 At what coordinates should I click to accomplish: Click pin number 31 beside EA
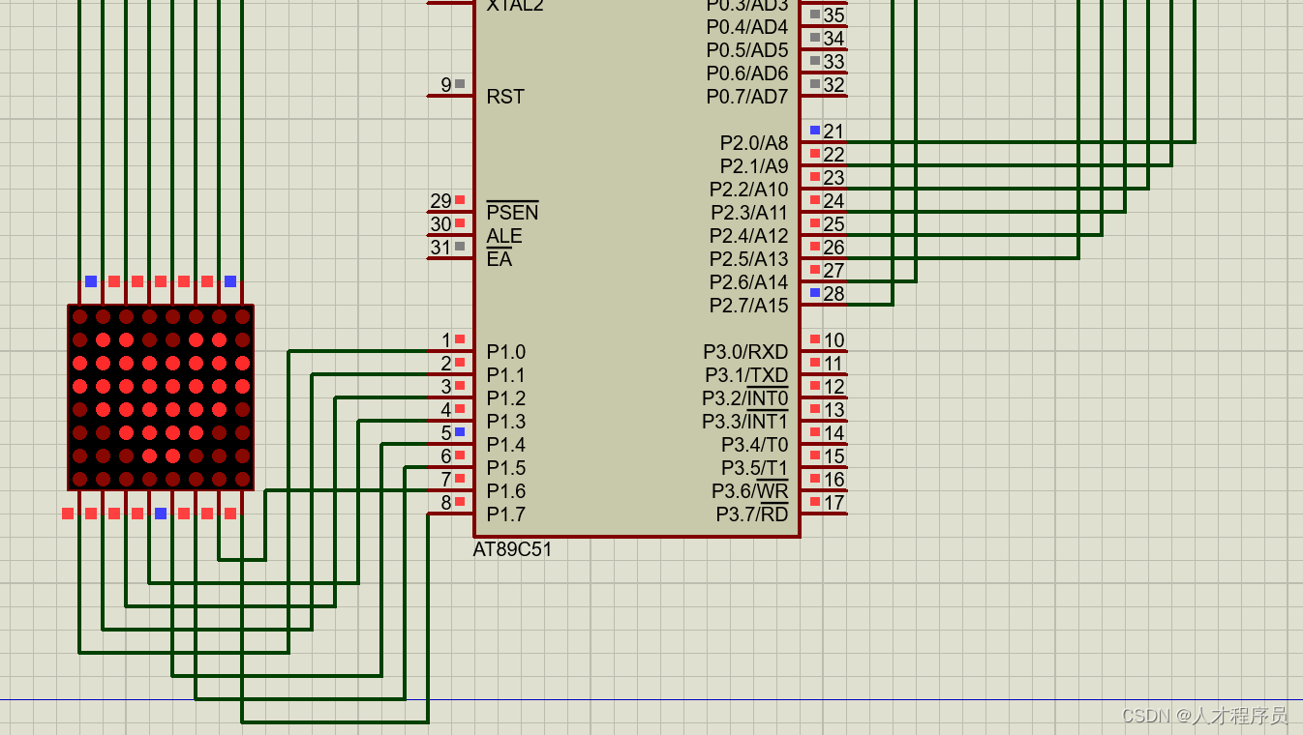pyautogui.click(x=441, y=248)
